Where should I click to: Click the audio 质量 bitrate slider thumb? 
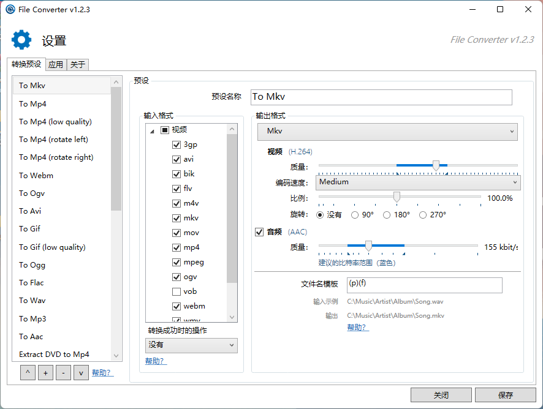point(368,246)
